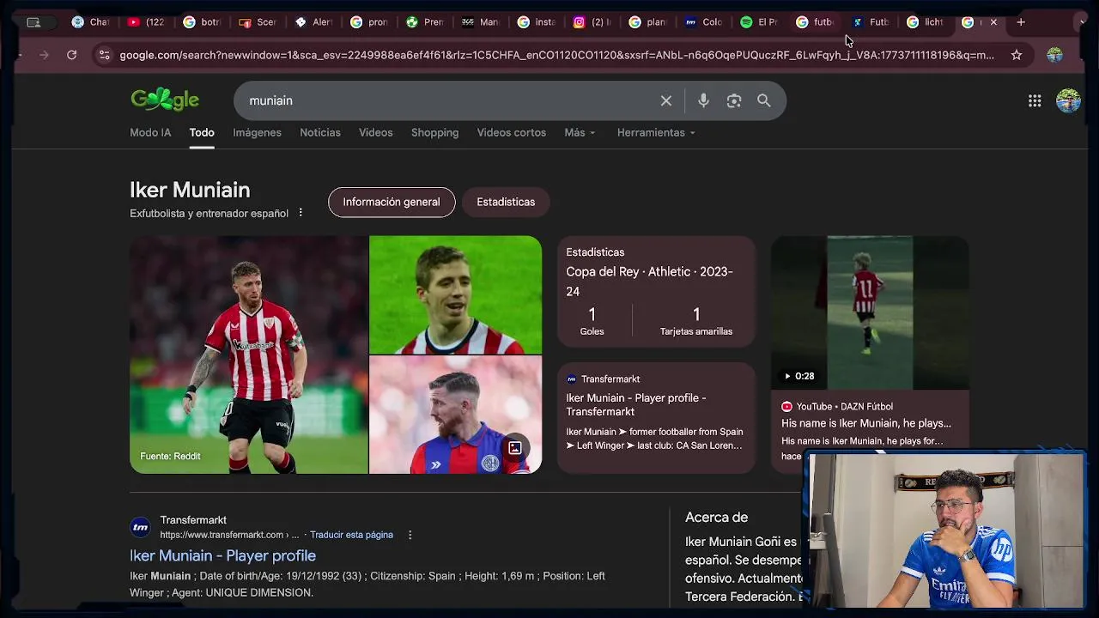The width and height of the screenshot is (1099, 618).
Task: Open the site information icon in the address bar
Action: pos(104,55)
